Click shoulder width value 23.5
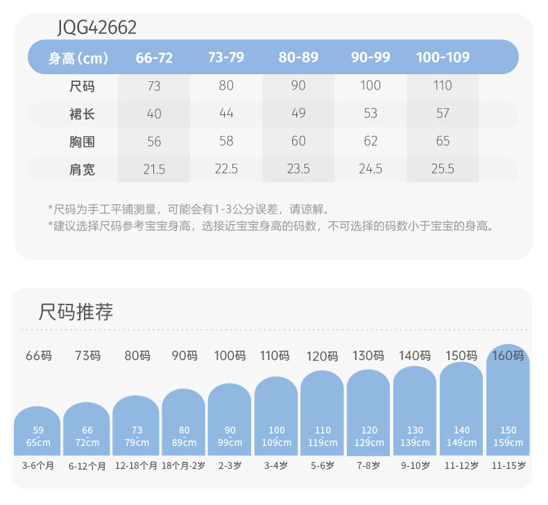548x505 pixels. click(x=298, y=169)
